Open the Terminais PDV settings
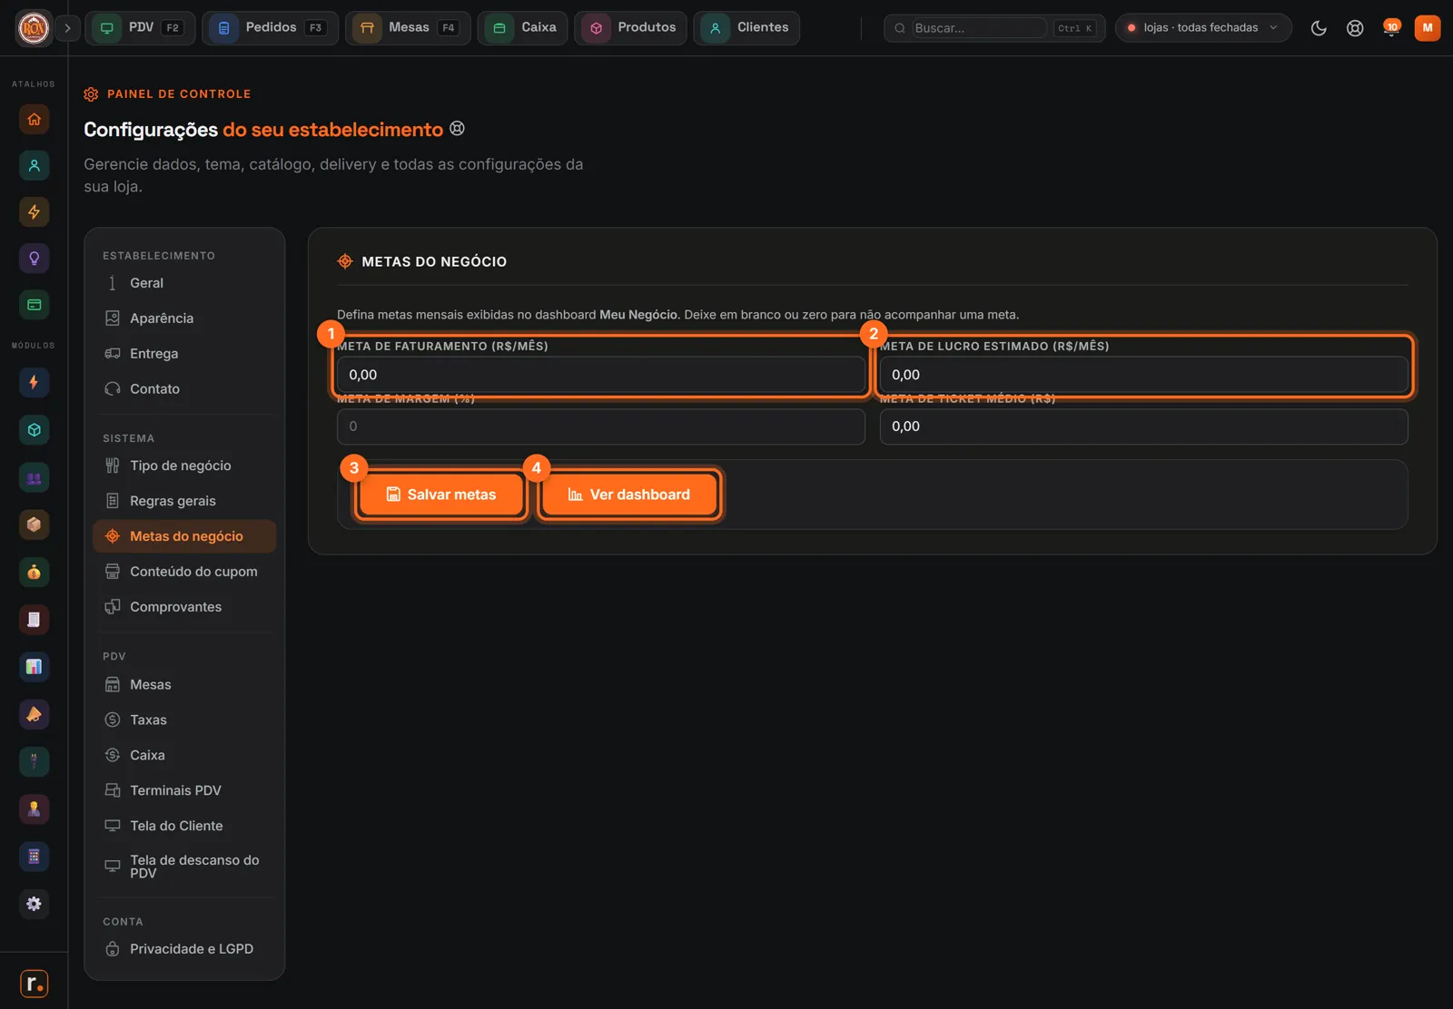The image size is (1453, 1009). pyautogui.click(x=184, y=790)
